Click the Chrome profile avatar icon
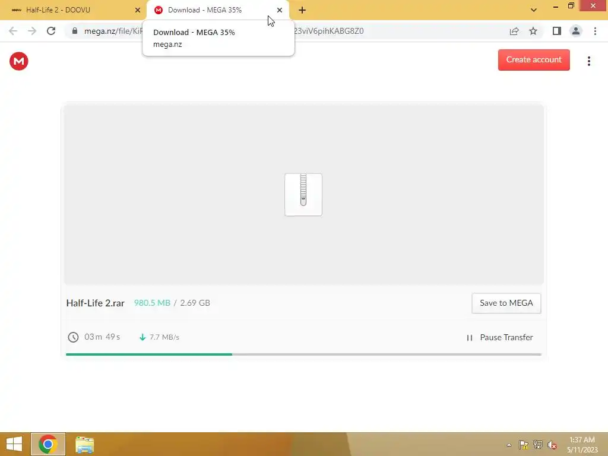The height and width of the screenshot is (456, 608). pos(576,31)
